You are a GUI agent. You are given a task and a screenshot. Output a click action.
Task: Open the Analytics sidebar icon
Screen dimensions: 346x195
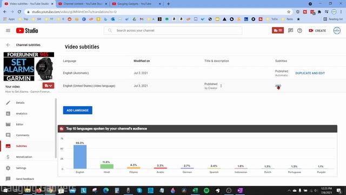8,113
